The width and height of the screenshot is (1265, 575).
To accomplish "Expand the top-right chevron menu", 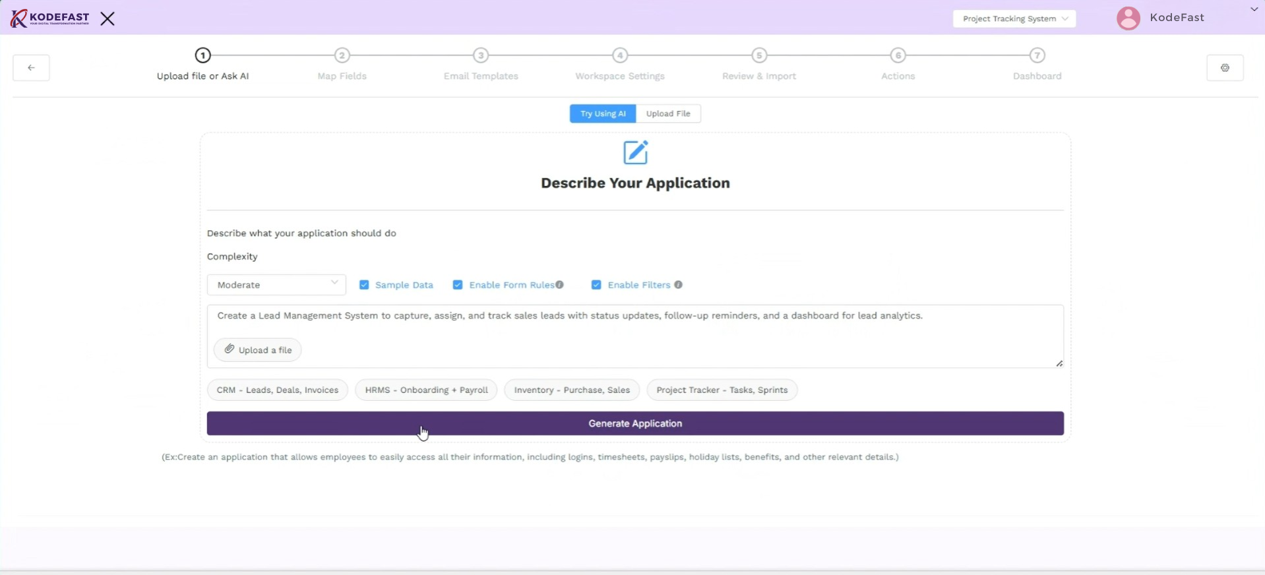I will pyautogui.click(x=1254, y=9).
